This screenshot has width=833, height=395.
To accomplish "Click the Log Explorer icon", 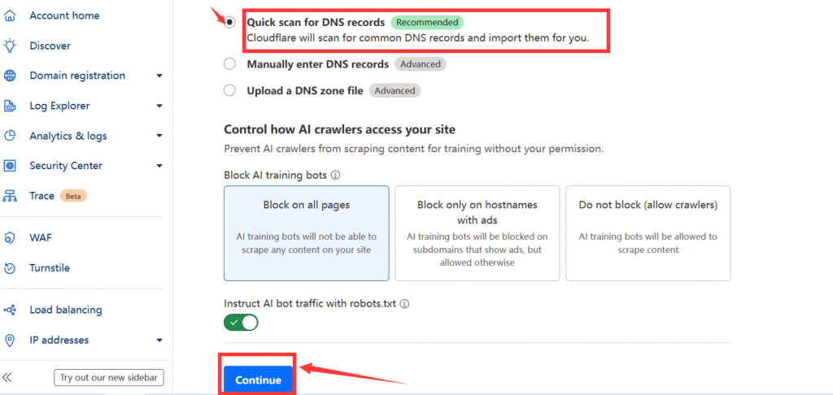I will coord(10,106).
